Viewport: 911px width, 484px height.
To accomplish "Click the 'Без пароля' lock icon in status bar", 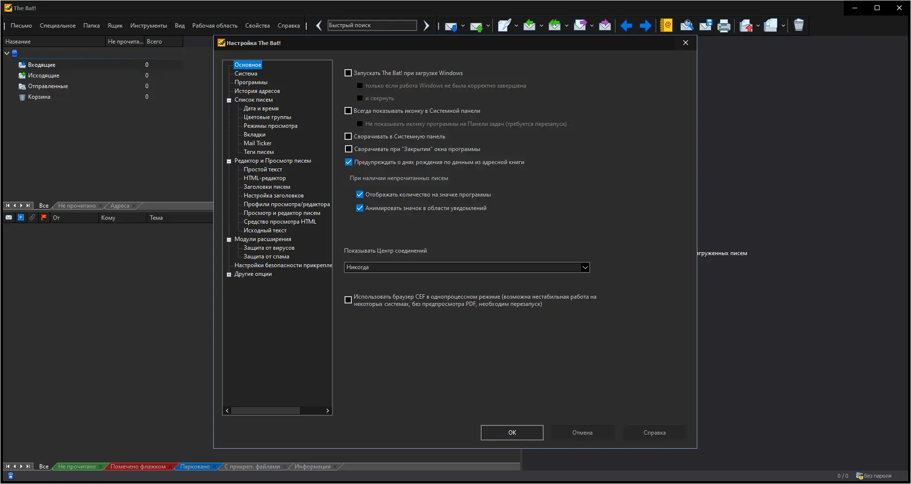I will (859, 476).
